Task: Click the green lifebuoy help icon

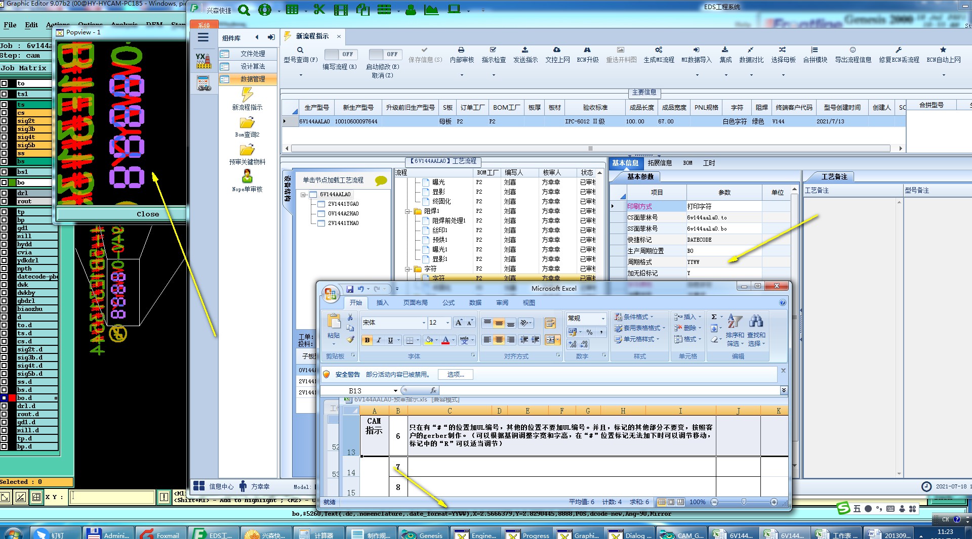Action: (264, 10)
